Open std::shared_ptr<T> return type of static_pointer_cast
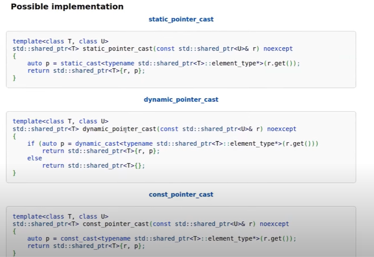Screen dimensions: 374x257 tap(46, 49)
